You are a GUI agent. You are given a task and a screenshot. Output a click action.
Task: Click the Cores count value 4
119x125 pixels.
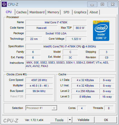(82, 108)
